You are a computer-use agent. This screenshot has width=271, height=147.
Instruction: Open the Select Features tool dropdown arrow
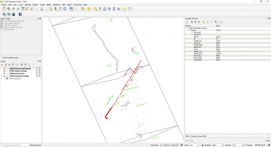pyautogui.click(x=86, y=9)
